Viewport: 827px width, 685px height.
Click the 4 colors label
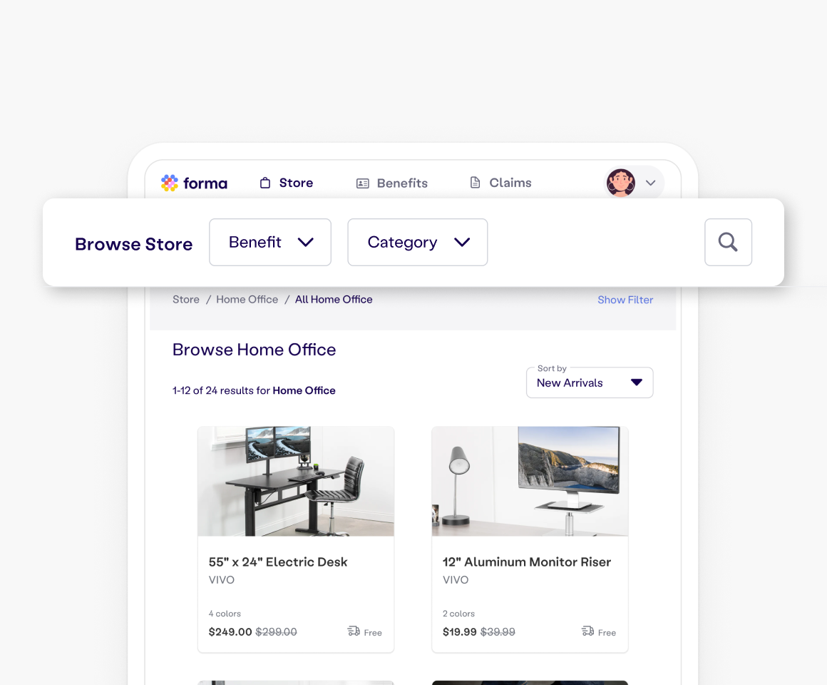(225, 613)
